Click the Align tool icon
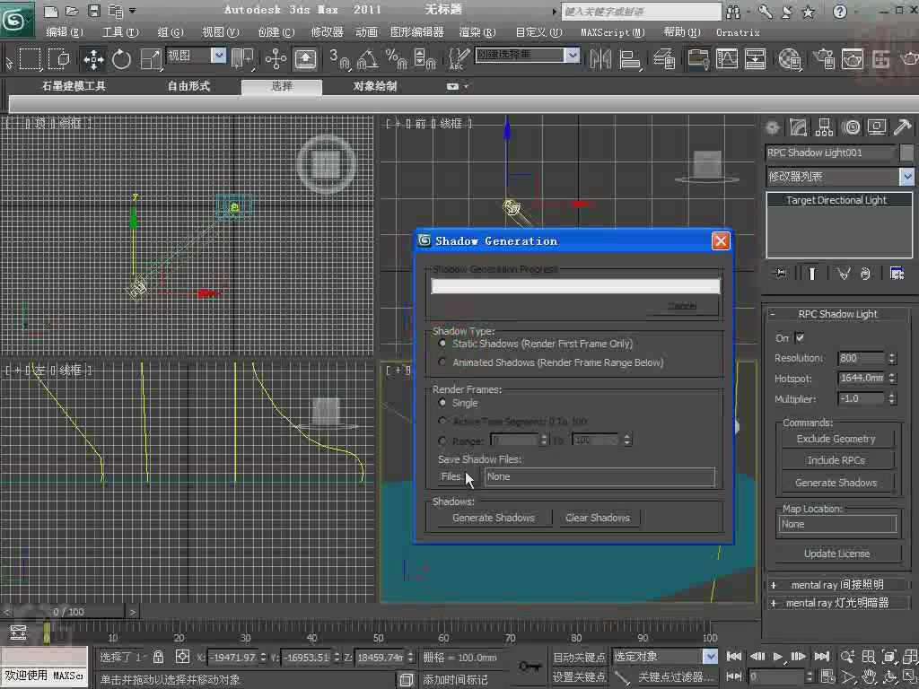Screen dimensions: 919x689 [x=630, y=58]
